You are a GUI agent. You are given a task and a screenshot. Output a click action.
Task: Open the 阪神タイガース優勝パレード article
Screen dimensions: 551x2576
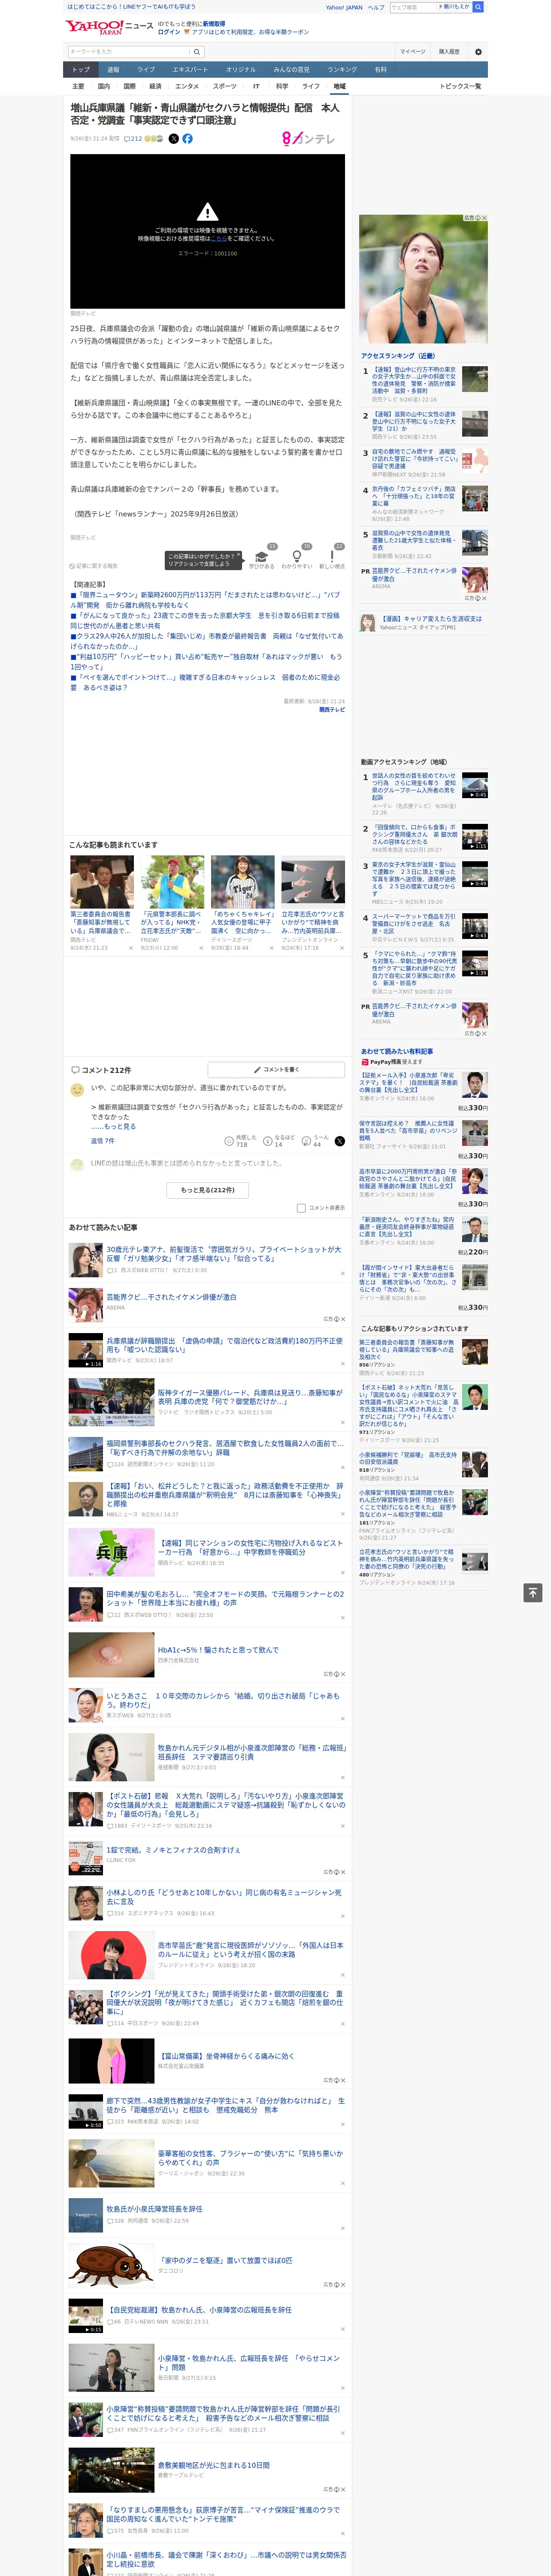pyautogui.click(x=250, y=1396)
